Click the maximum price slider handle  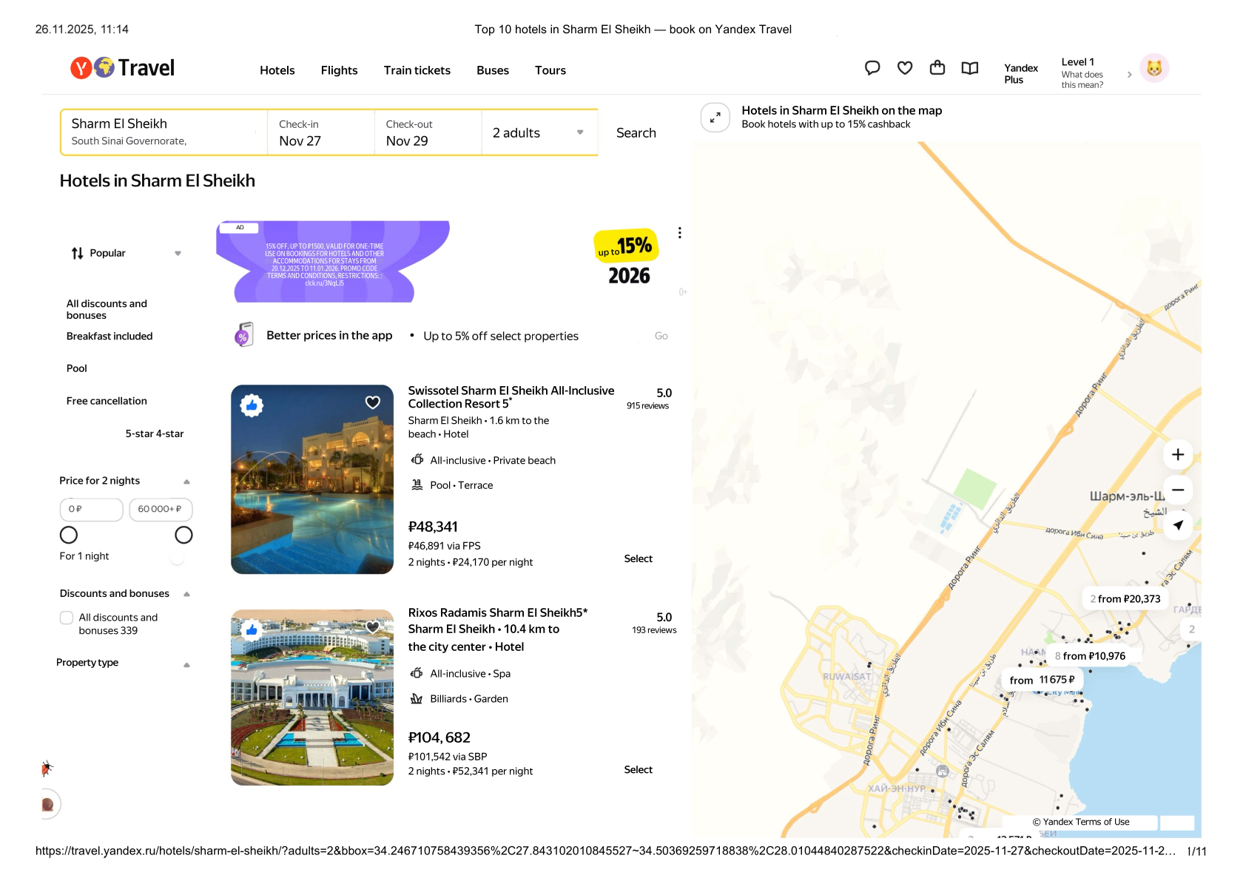pos(183,535)
